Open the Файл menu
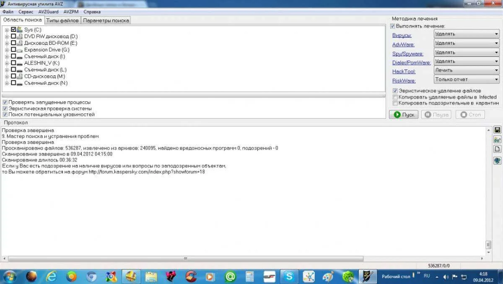 point(8,12)
